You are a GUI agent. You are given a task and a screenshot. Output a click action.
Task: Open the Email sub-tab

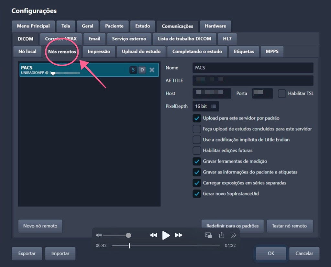pyautogui.click(x=94, y=39)
